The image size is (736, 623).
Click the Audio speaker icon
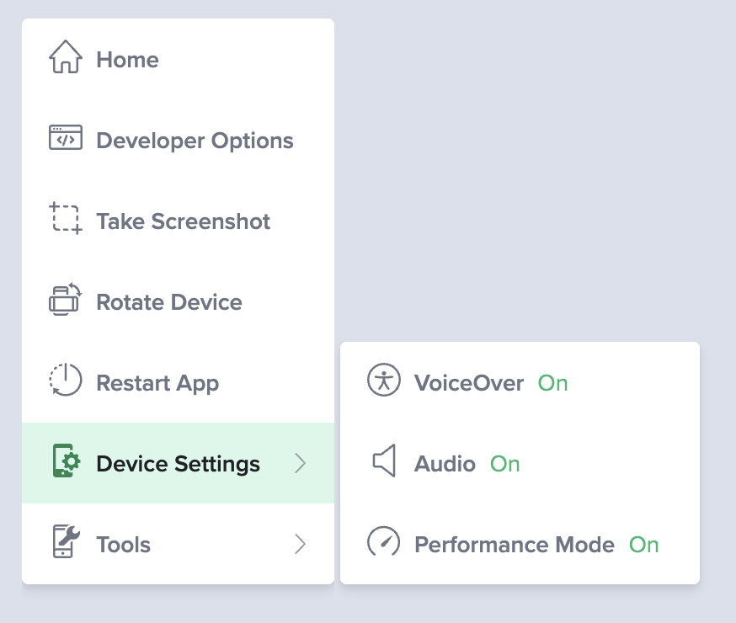click(384, 462)
